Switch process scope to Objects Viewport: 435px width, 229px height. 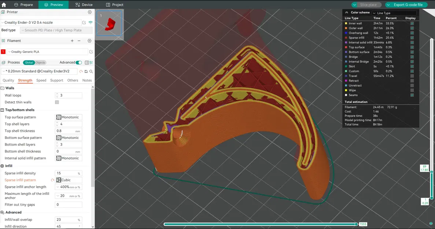coord(40,63)
